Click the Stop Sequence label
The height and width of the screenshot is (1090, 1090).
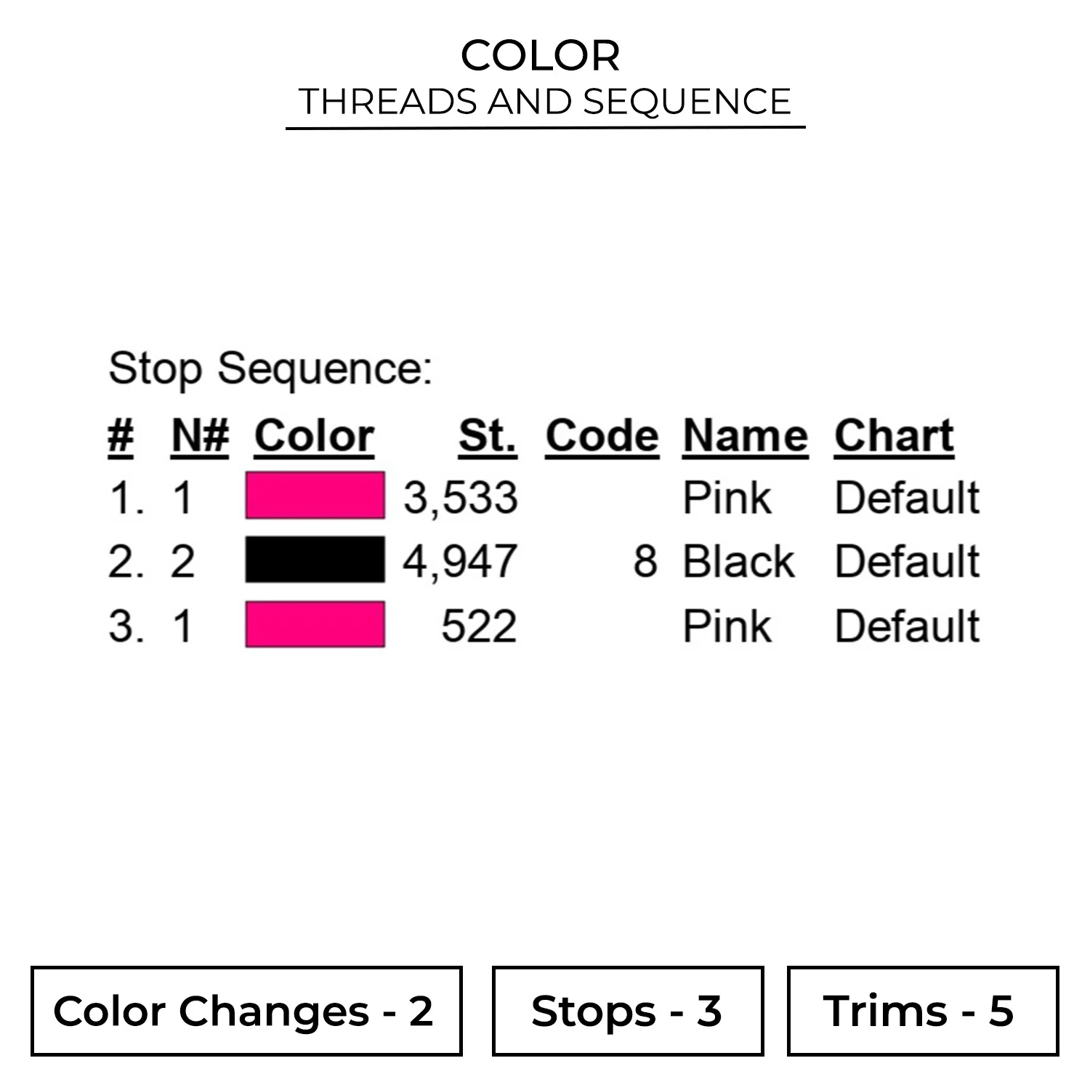tap(270, 368)
